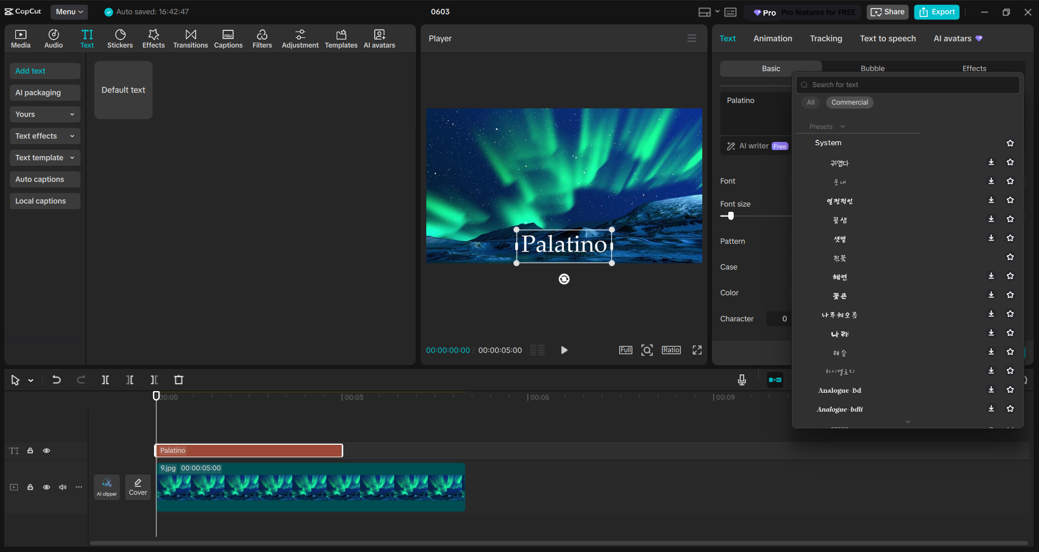Click the Export button
The height and width of the screenshot is (552, 1039).
point(936,11)
